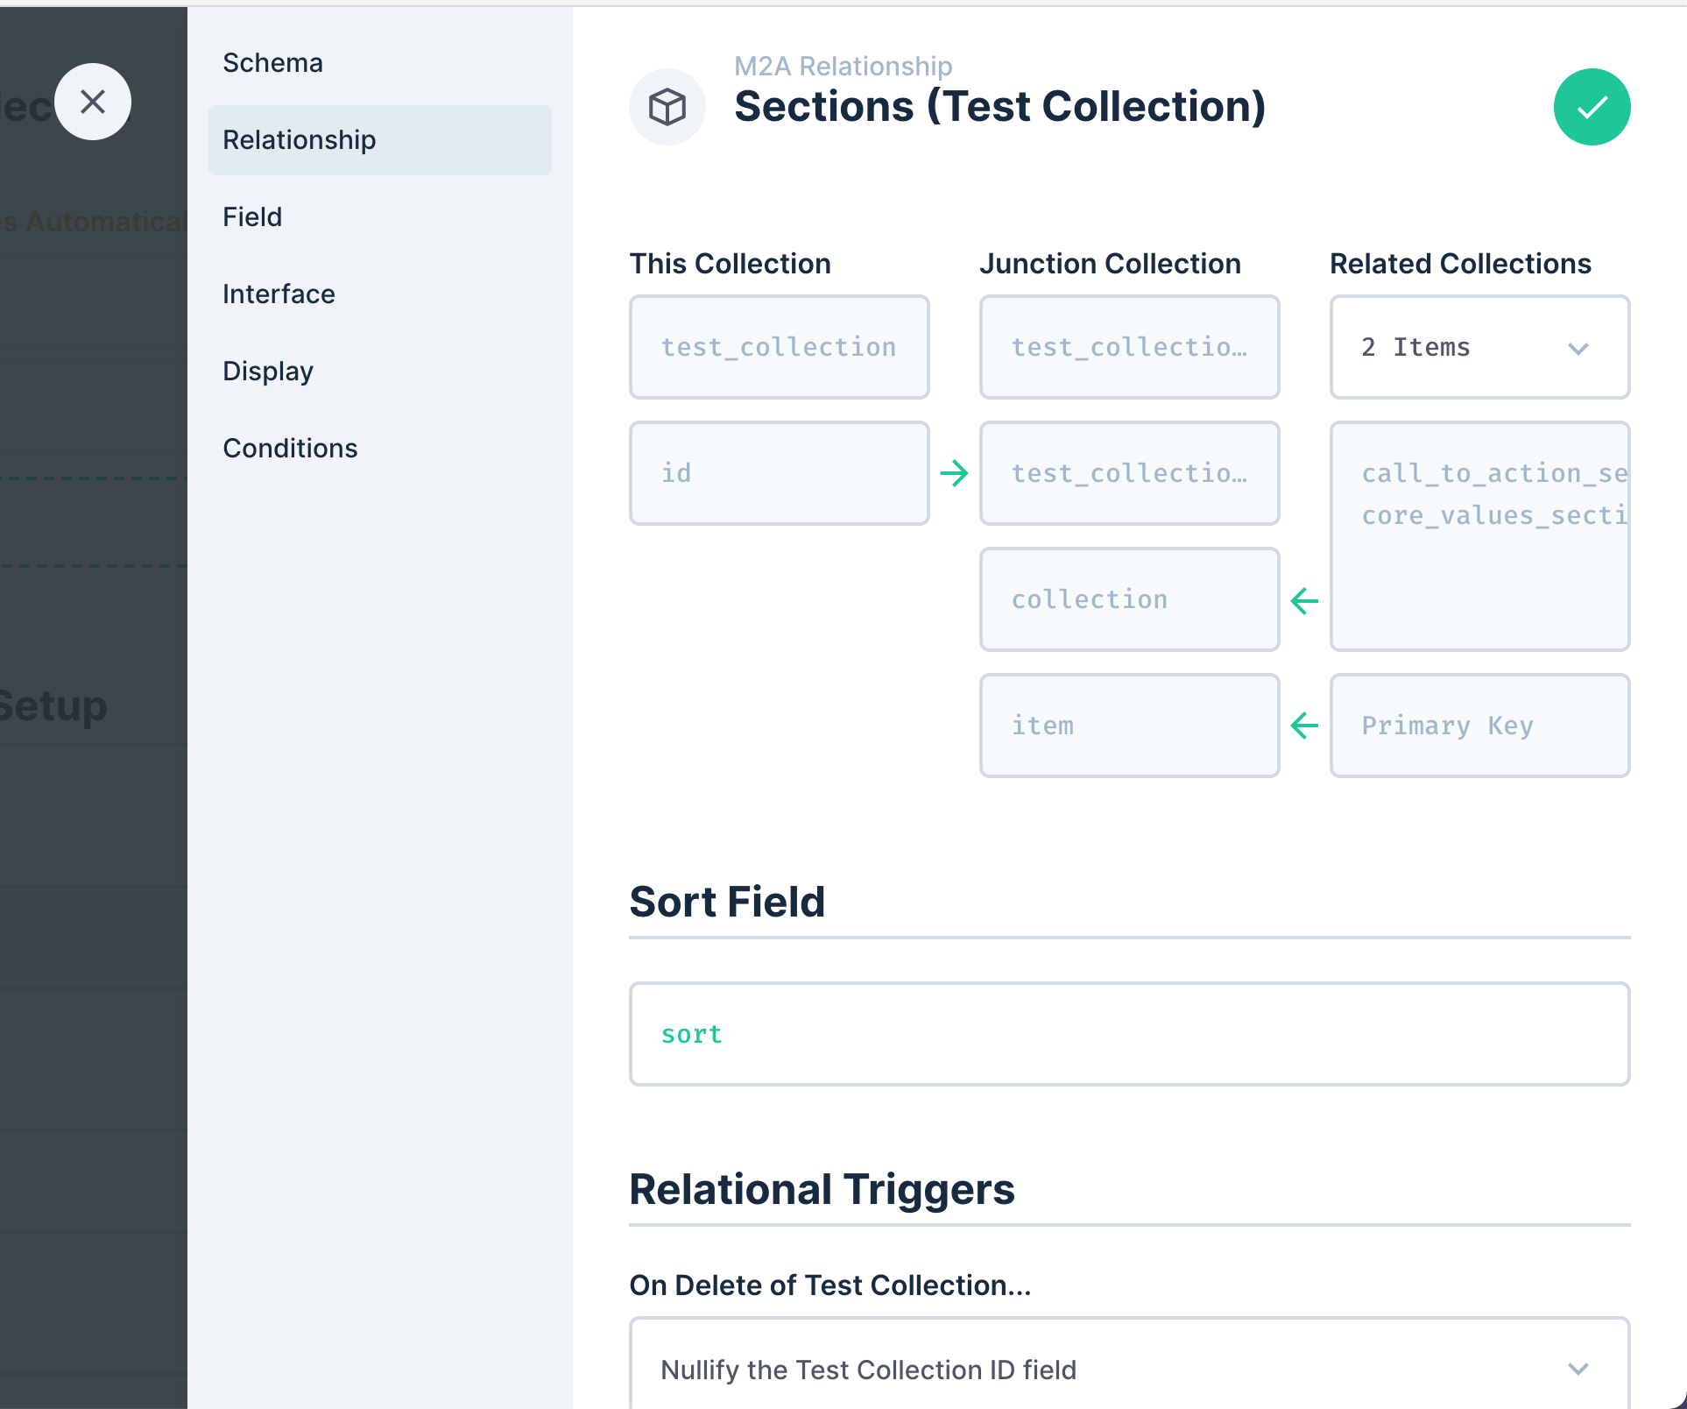The image size is (1687, 1409).
Task: Select call_to_action_se in Related Collections
Action: click(1479, 473)
